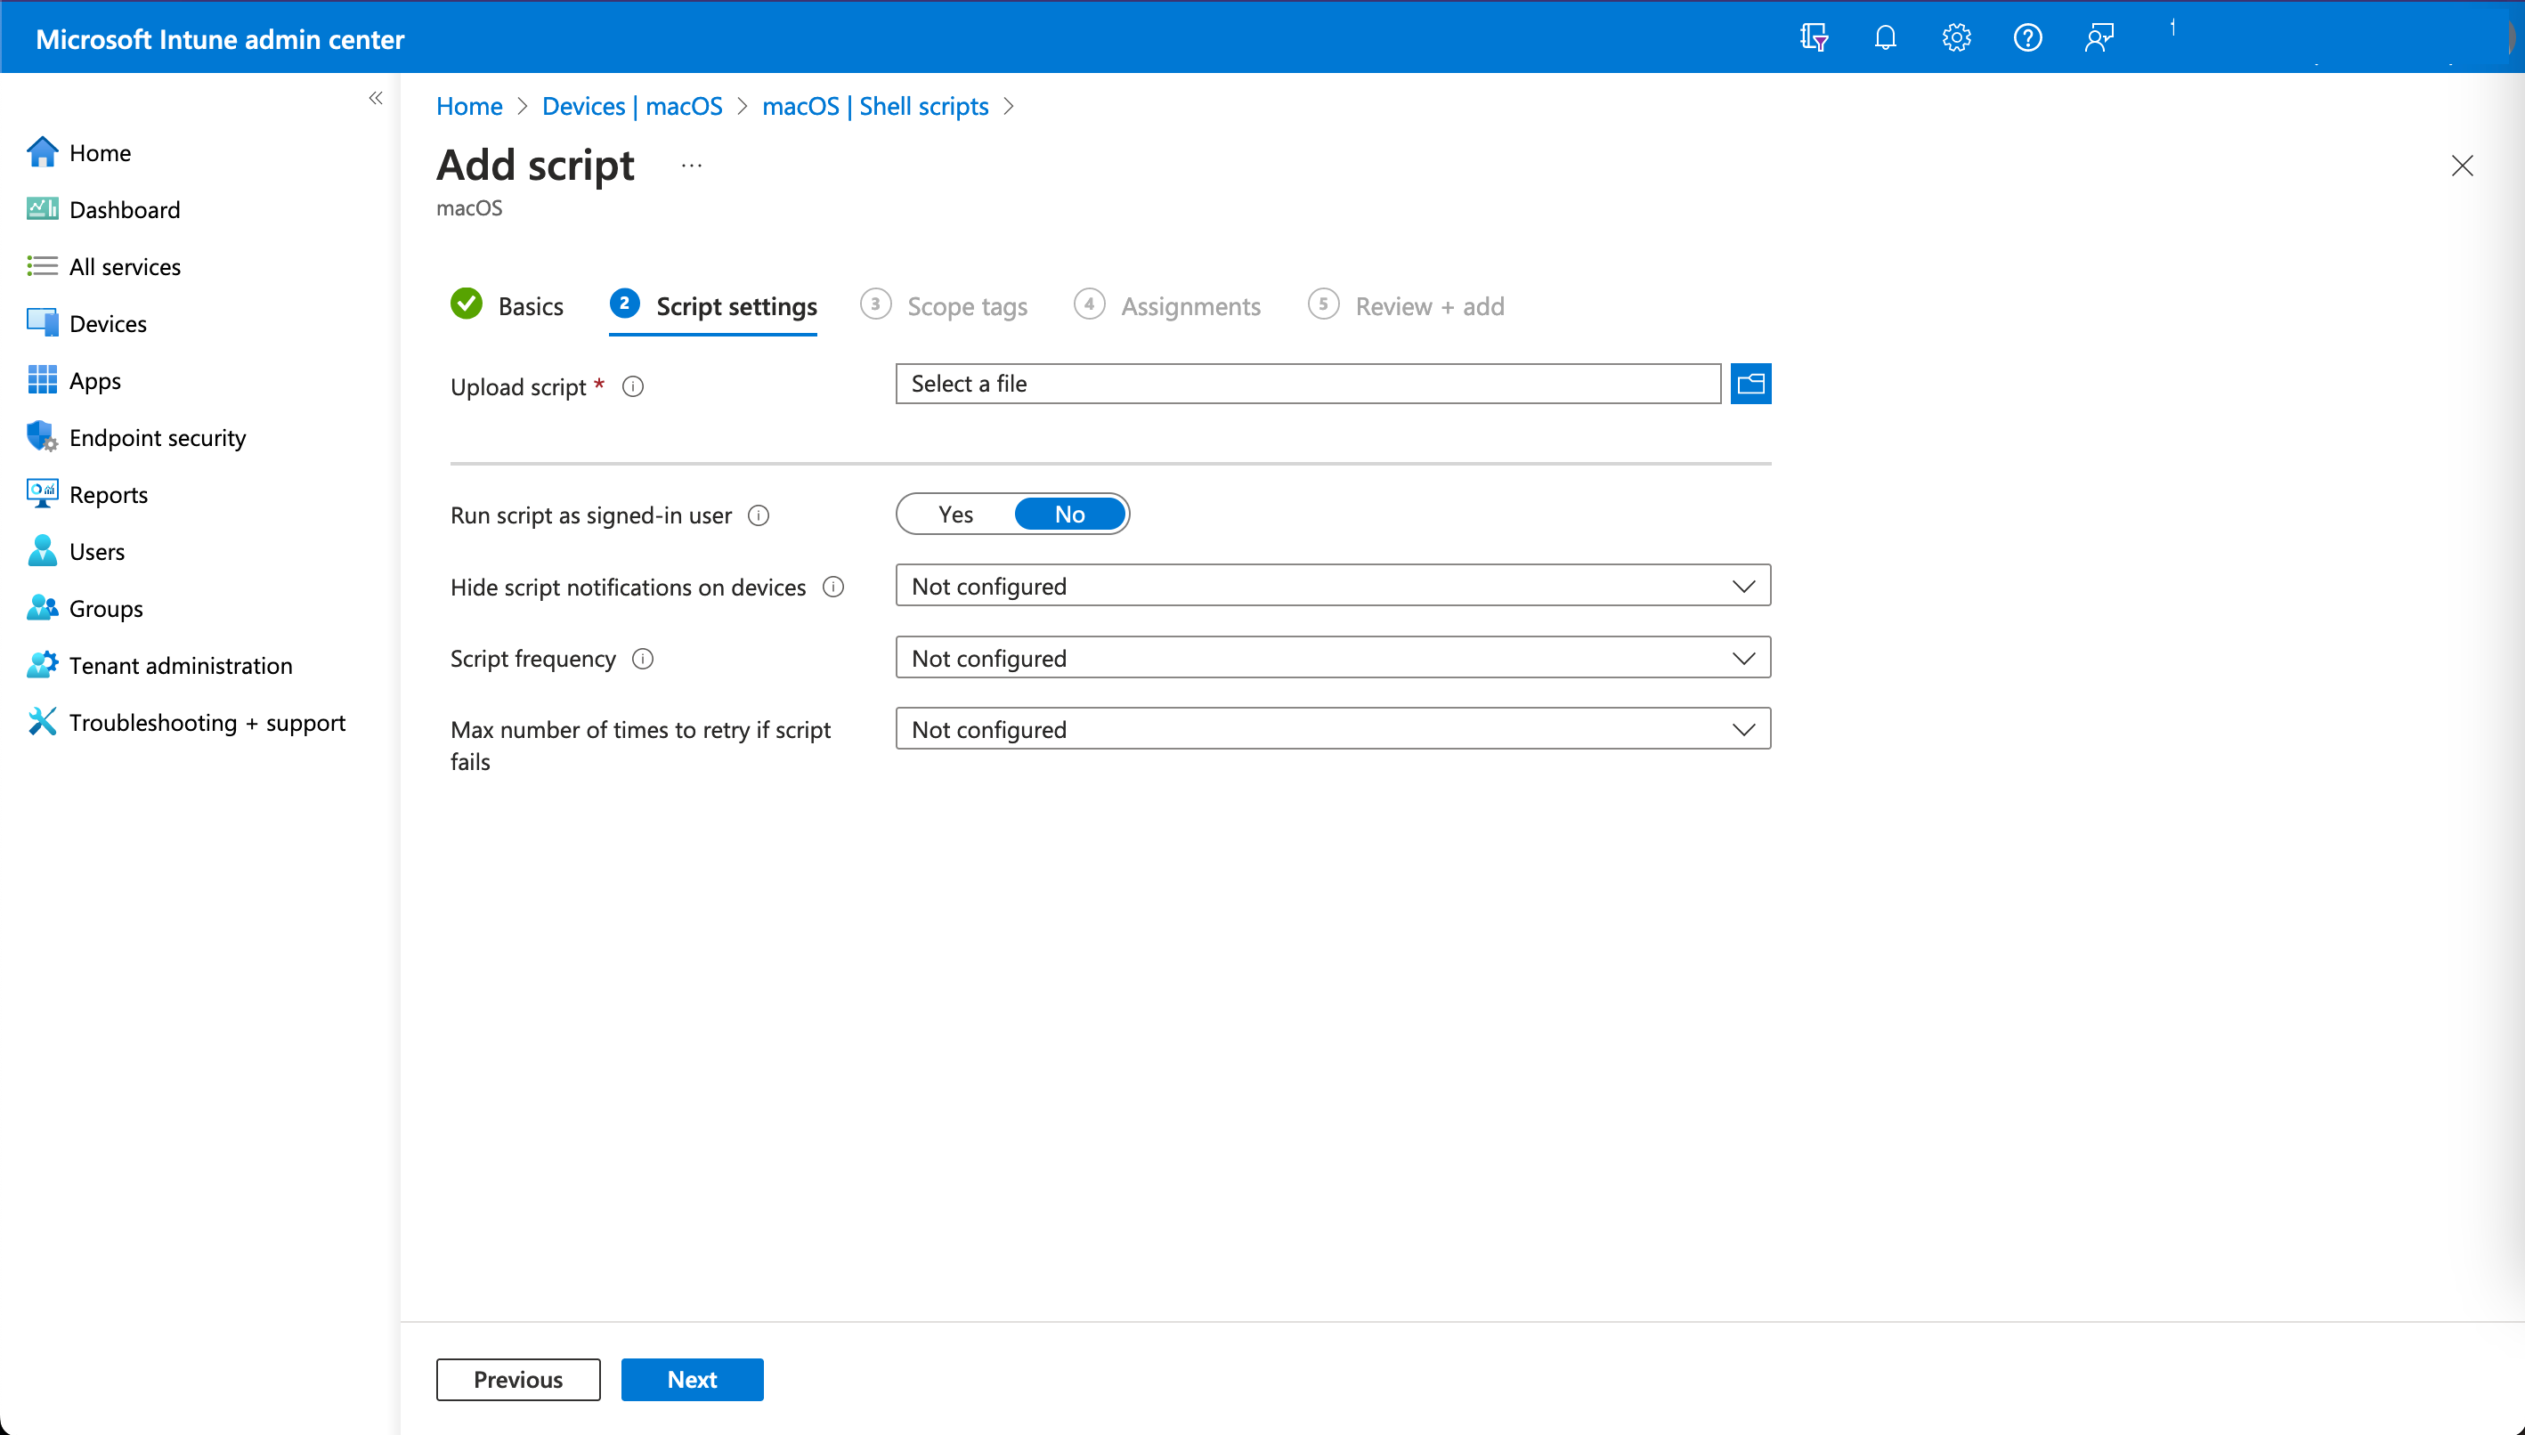Open the notifications bell icon
Image resolution: width=2525 pixels, height=1435 pixels.
click(1884, 38)
